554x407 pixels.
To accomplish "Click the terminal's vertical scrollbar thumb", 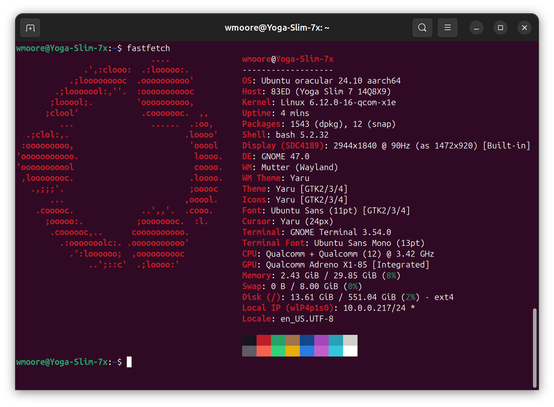I will click(x=535, y=347).
